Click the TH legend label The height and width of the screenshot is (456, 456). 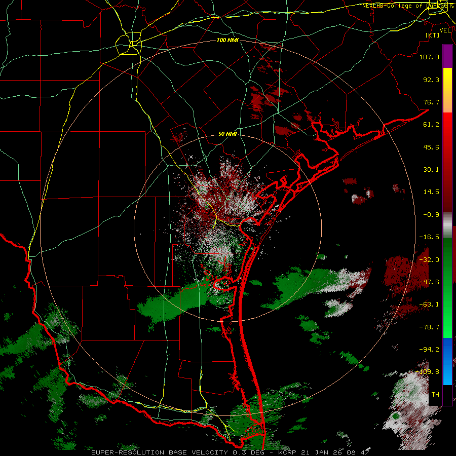coord(435,395)
